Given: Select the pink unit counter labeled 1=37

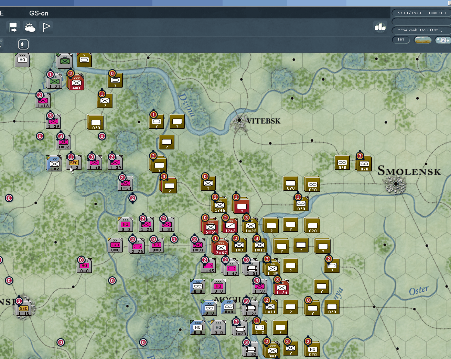Looking at the screenshot, I should [x=260, y=286].
